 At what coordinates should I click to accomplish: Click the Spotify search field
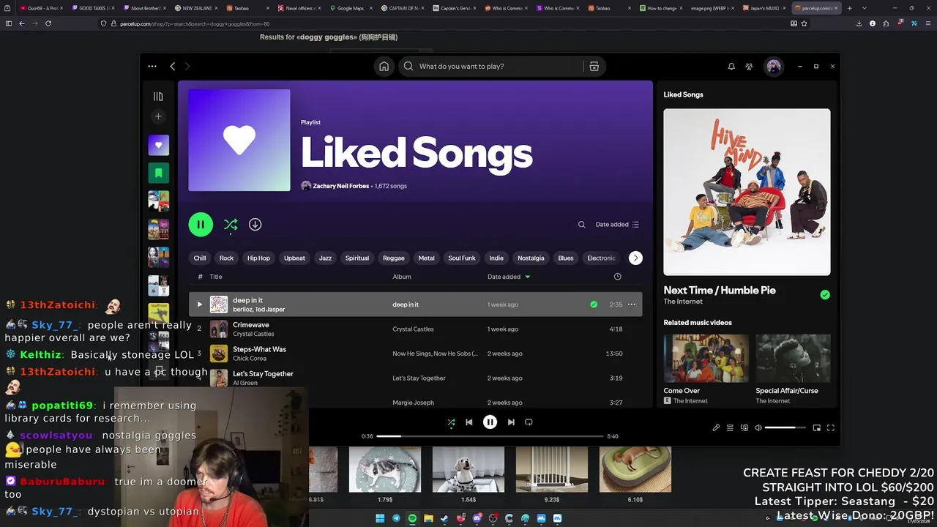[490, 66]
